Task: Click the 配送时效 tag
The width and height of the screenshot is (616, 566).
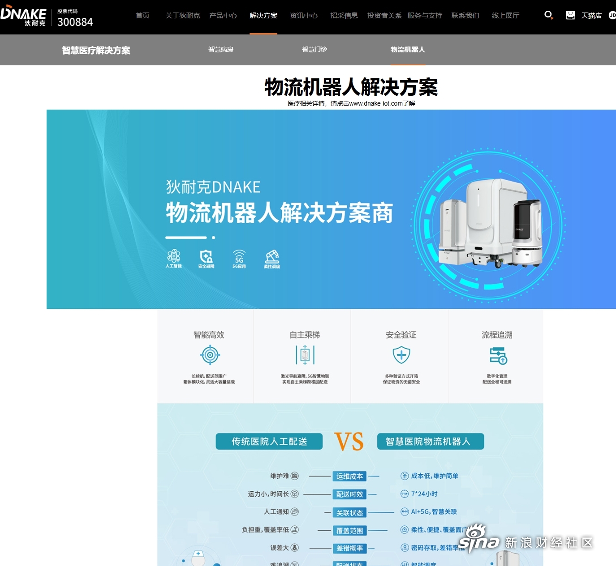Action: click(349, 494)
